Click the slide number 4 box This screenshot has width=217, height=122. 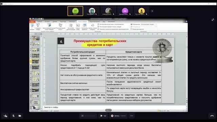(x=61, y=41)
